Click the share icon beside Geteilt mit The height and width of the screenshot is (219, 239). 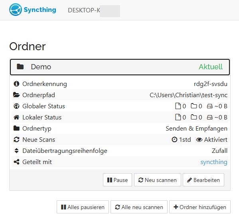[16, 162]
